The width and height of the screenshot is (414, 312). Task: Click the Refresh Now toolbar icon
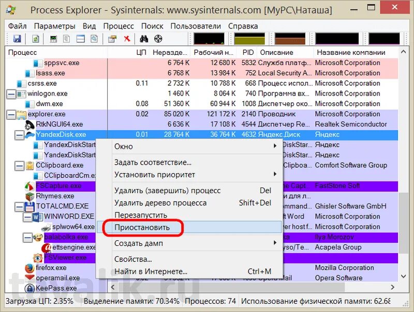tap(35, 39)
